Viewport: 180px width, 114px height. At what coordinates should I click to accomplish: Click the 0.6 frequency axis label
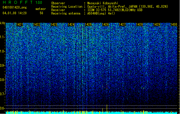pos(2,108)
